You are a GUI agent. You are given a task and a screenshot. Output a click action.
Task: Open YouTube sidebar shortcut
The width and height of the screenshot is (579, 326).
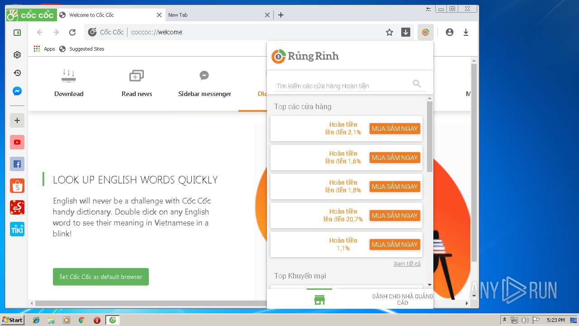pyautogui.click(x=17, y=142)
